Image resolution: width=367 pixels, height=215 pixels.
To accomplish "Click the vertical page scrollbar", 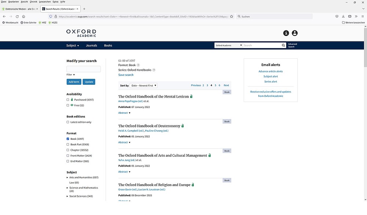I will pos(365,110).
